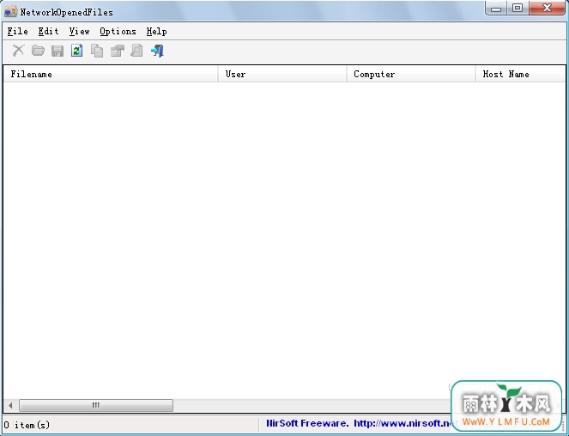Open the View menu
This screenshot has height=436, width=569.
[79, 31]
